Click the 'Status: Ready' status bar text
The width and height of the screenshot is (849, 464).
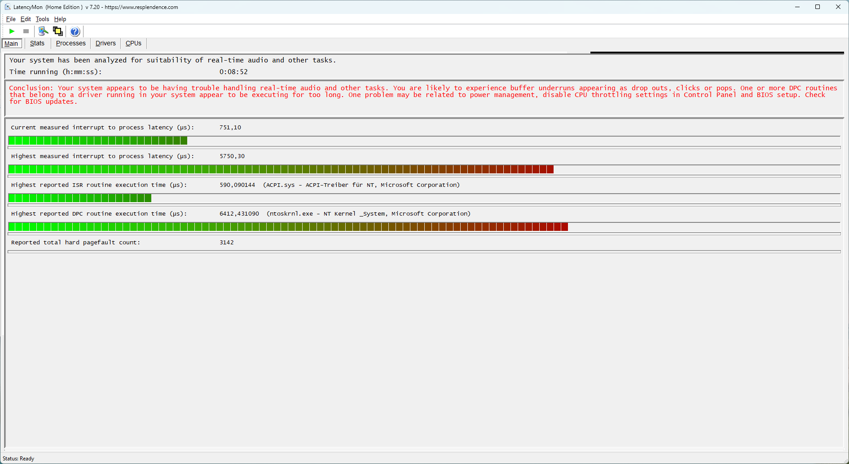click(x=18, y=459)
